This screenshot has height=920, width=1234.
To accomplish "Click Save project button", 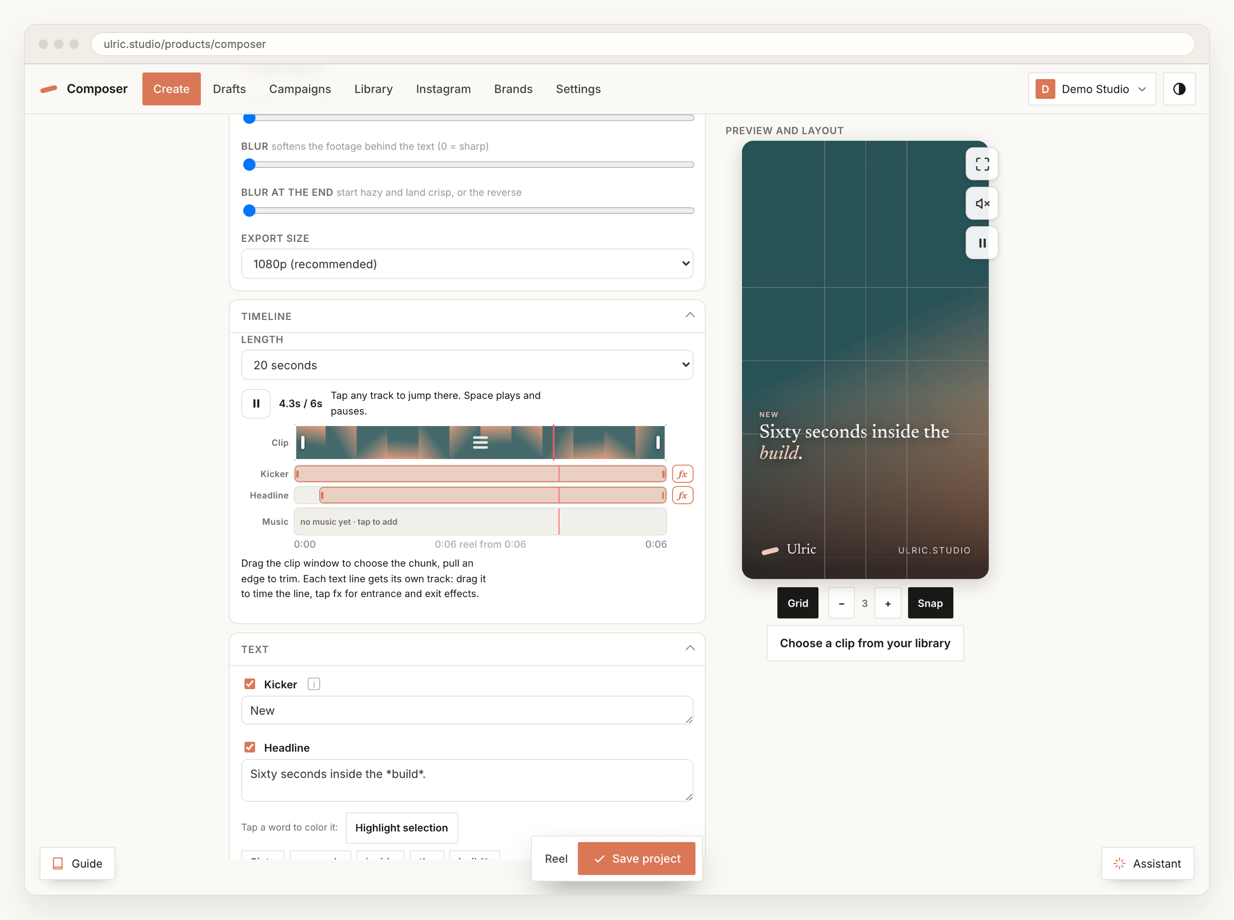I will click(636, 858).
